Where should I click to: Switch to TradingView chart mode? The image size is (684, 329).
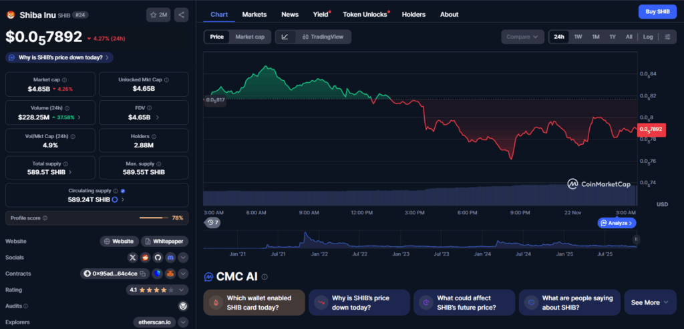(x=323, y=37)
